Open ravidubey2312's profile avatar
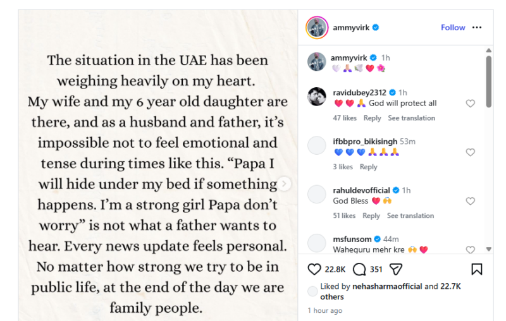The width and height of the screenshot is (506, 321). point(317,97)
